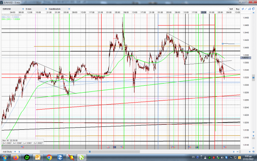Click the 1.0200 price axis label

point(246,123)
